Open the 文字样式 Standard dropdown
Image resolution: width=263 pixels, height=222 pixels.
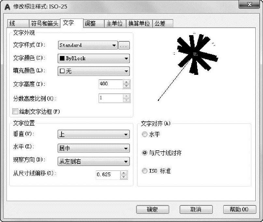click(88, 45)
